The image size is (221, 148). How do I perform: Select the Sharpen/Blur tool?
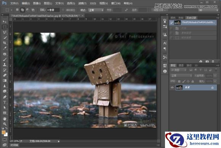tap(5, 86)
